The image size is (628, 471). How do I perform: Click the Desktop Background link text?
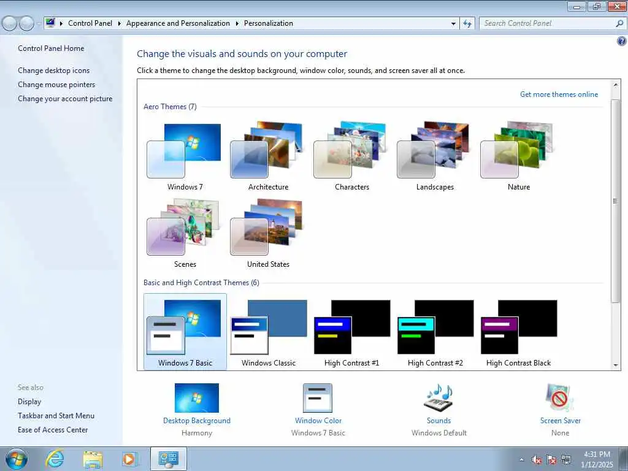(x=197, y=421)
